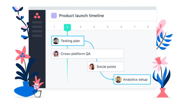This screenshot has height=102, width=185.
Task: Click the Analytics setup assignee avatar
Action: (118, 79)
